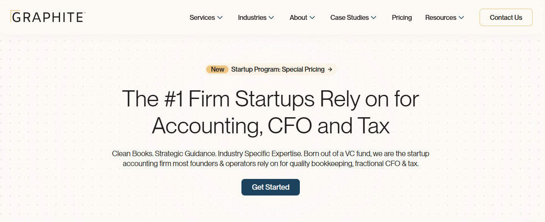Click the Case Studies navigation label
Viewport: 545px width, 222px height.
349,17
